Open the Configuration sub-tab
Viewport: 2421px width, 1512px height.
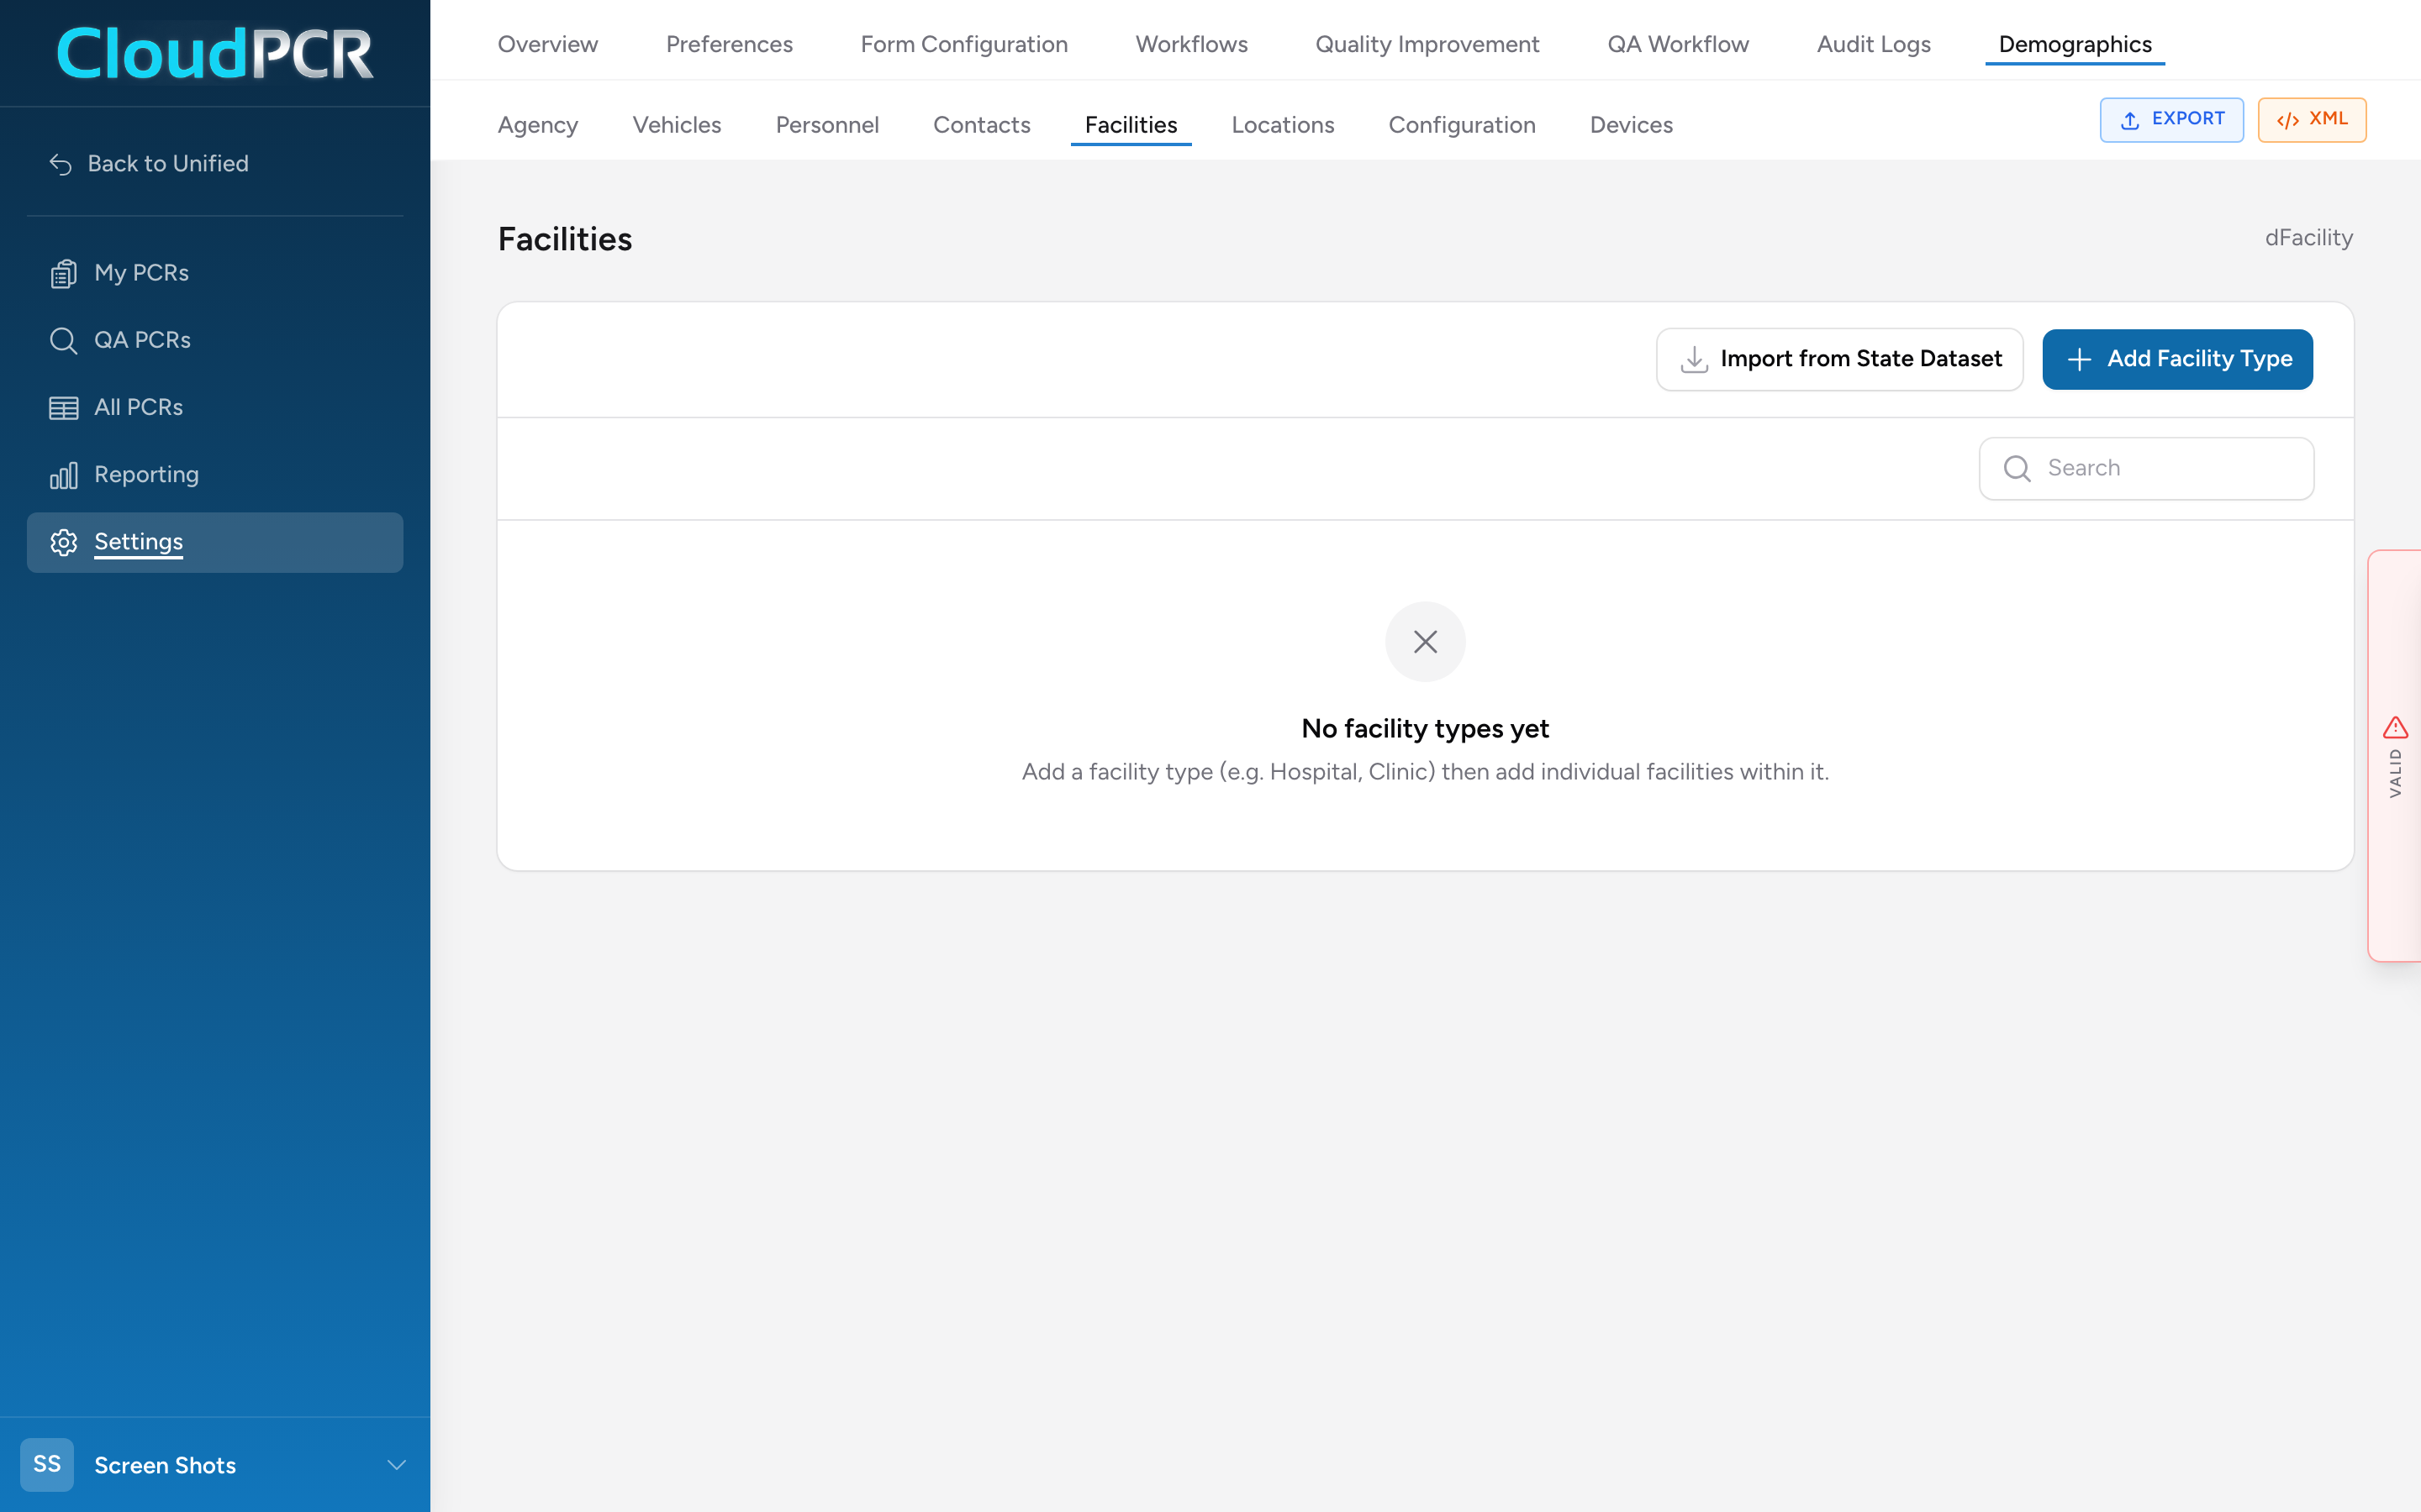pyautogui.click(x=1462, y=125)
